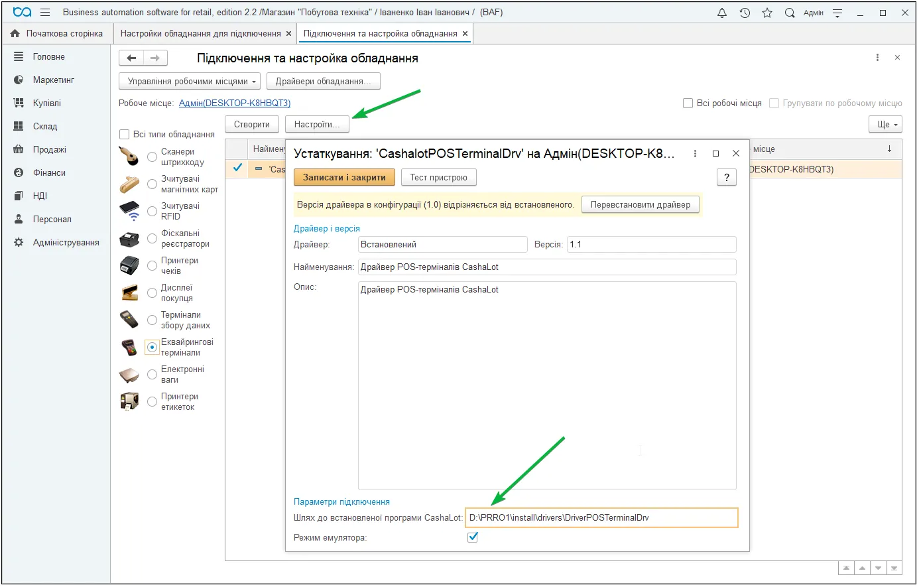The width and height of the screenshot is (919, 587).
Task: Click the Адміністрування gear icon
Action: [19, 243]
